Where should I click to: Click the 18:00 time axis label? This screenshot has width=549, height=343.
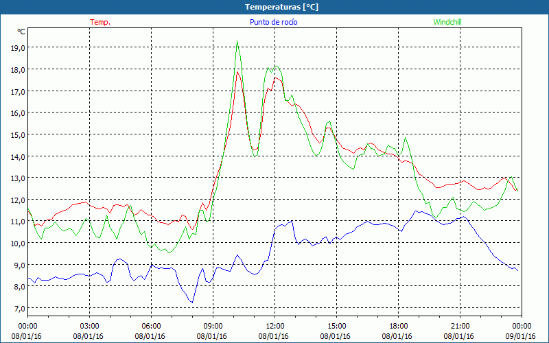coord(399,327)
